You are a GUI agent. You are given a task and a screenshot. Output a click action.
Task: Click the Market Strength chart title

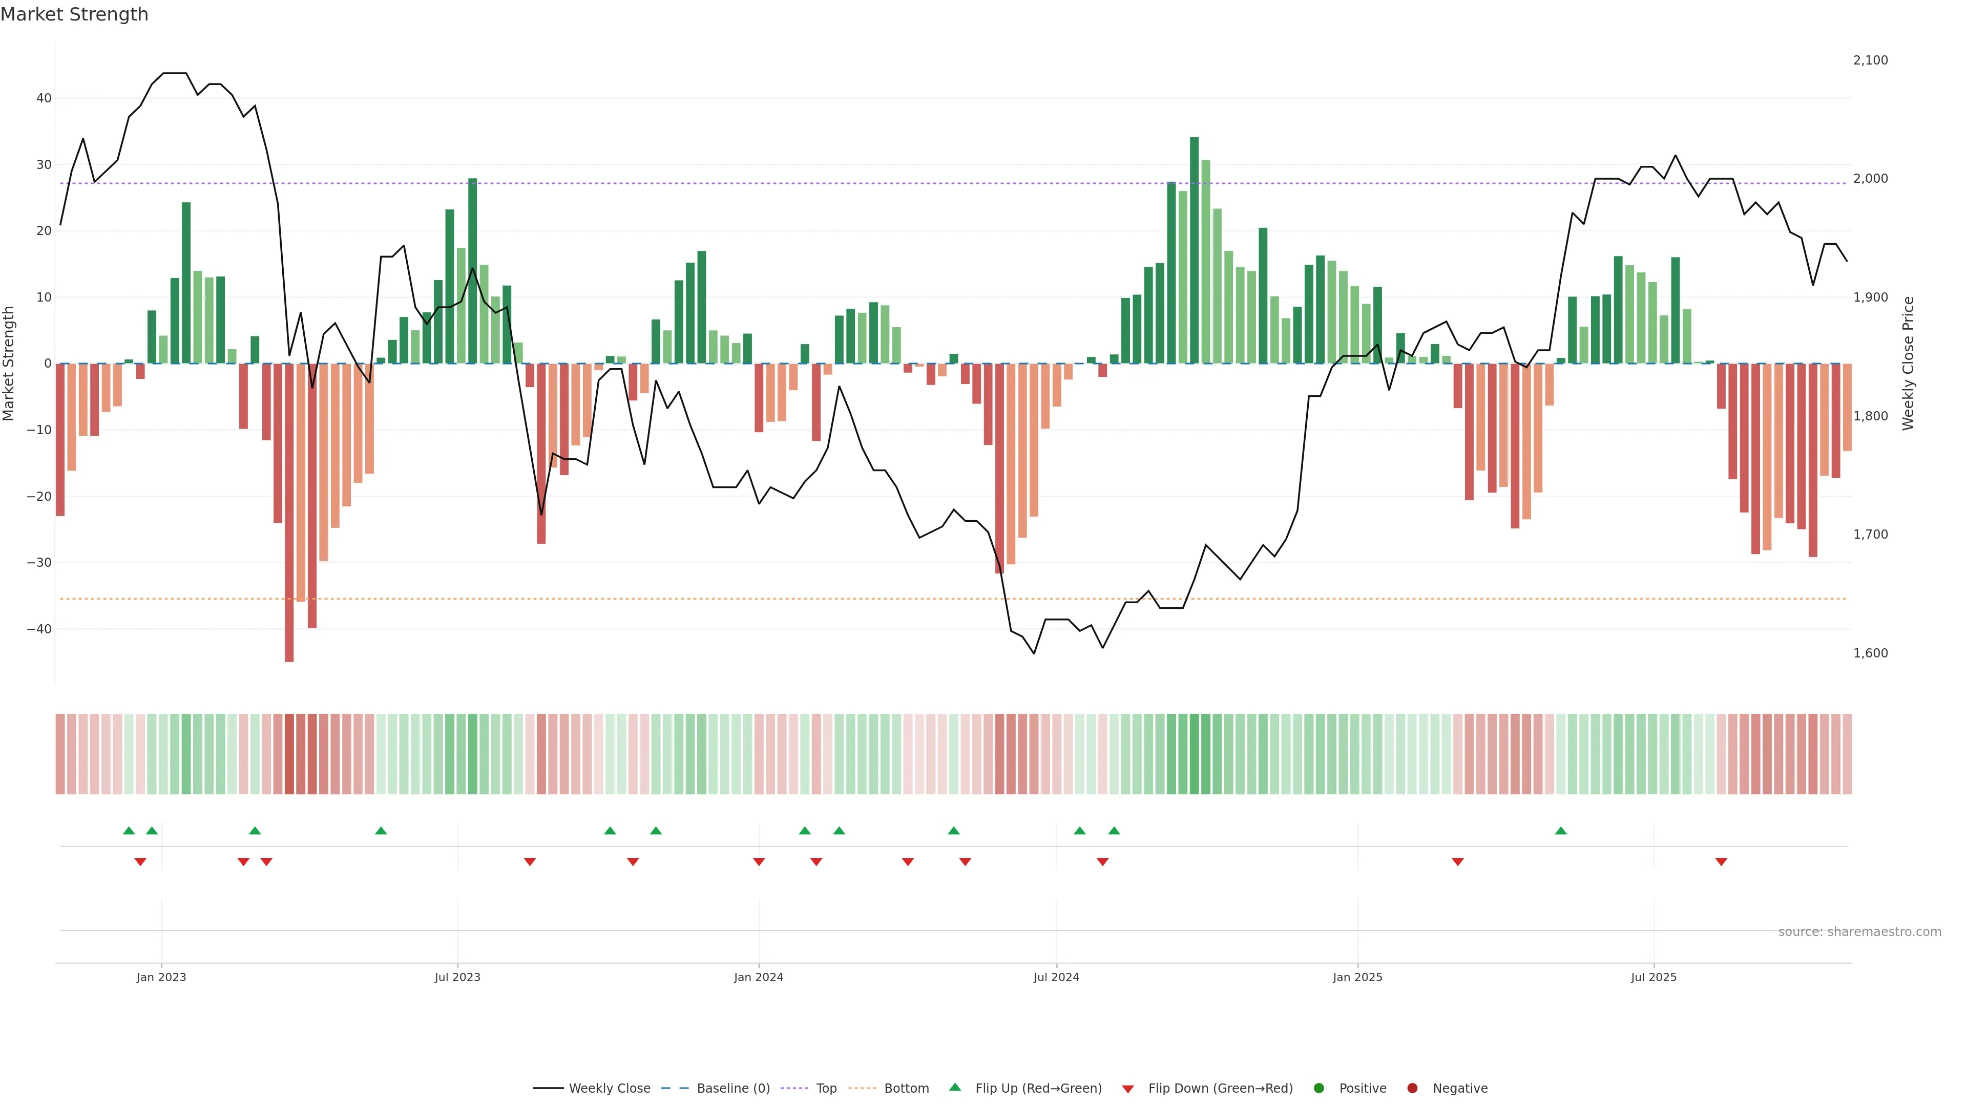74,14
